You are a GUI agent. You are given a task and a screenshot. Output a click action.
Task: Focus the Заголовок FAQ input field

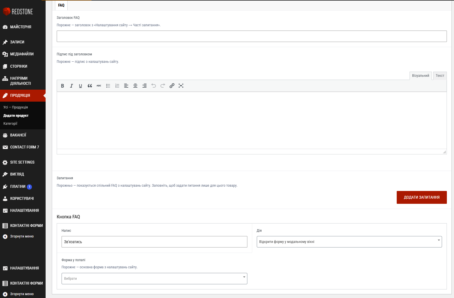point(251,36)
